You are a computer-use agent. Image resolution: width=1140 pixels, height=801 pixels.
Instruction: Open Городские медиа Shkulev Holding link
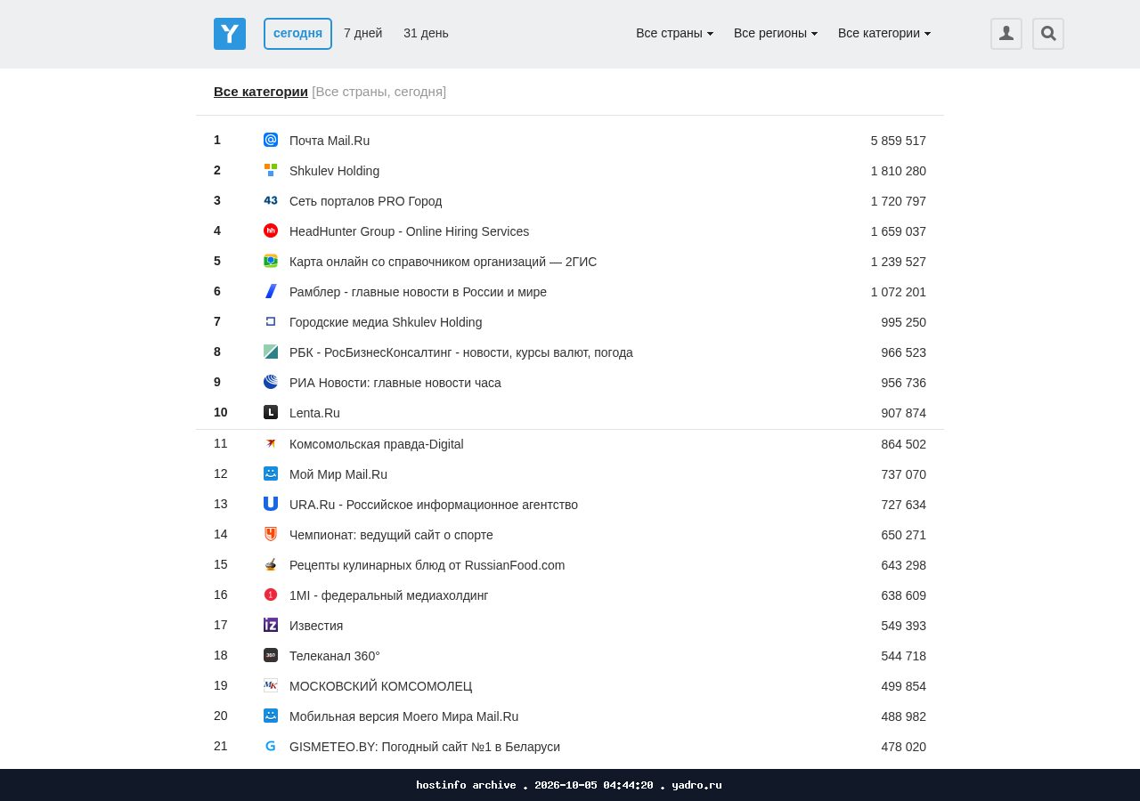pyautogui.click(x=386, y=322)
